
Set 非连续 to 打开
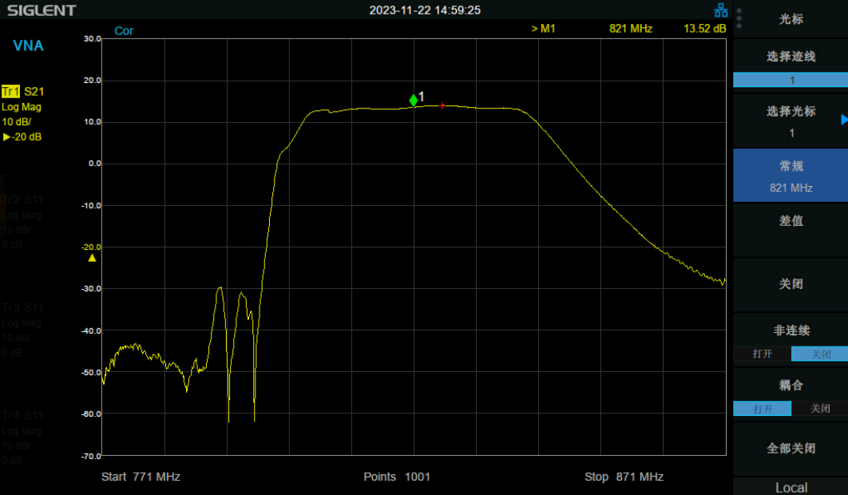coord(762,354)
